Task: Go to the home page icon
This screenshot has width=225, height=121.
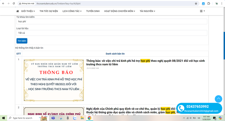Action: tap(17, 11)
